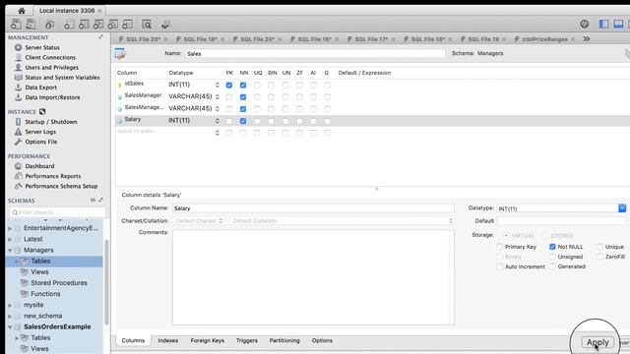This screenshot has width=630, height=354.
Task: Toggle NN checkbox for idSales column
Action: click(243, 86)
